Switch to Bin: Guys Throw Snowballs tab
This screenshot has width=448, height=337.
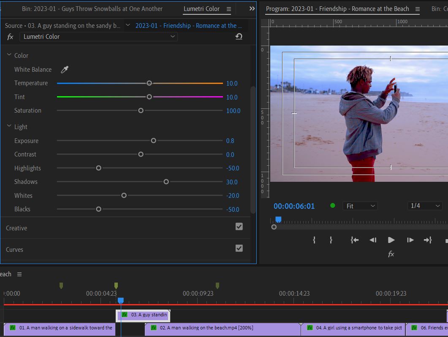point(92,9)
